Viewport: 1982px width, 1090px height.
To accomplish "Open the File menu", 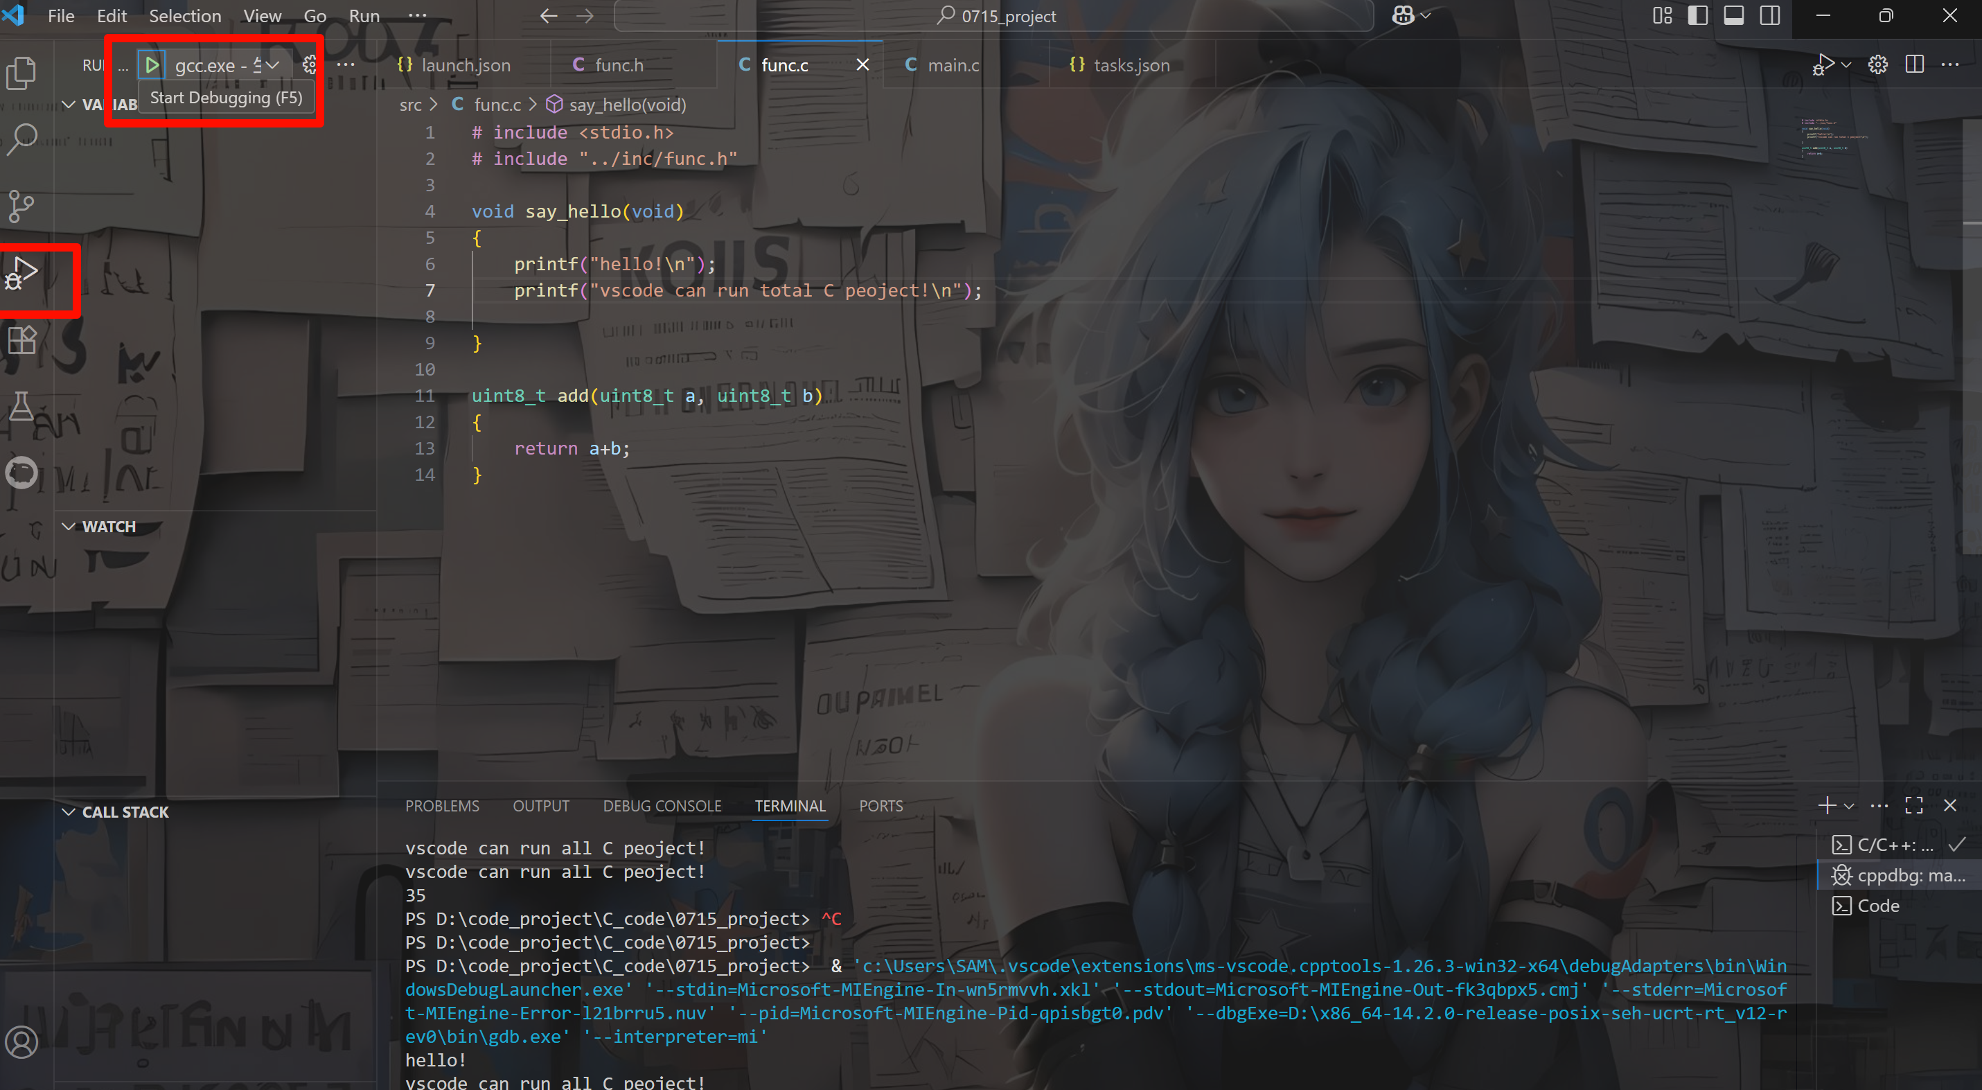I will coord(61,15).
